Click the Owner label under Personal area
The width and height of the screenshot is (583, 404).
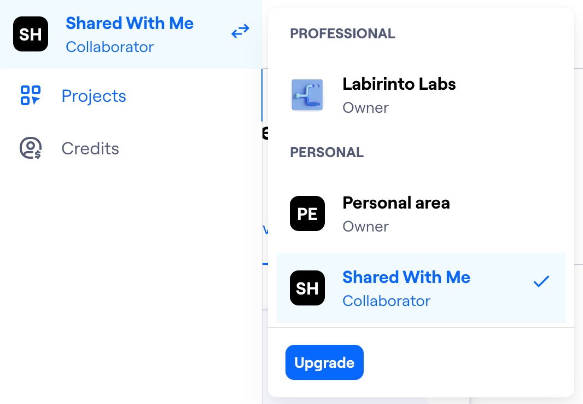click(x=365, y=227)
